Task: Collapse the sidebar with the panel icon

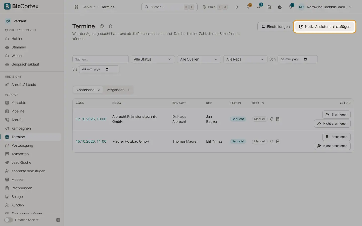Action: click(x=58, y=220)
